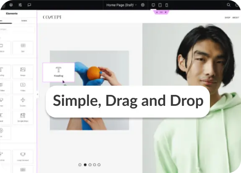Open the SHOP navigation link
Screen dimensions: 241x173
[x=228, y=18]
